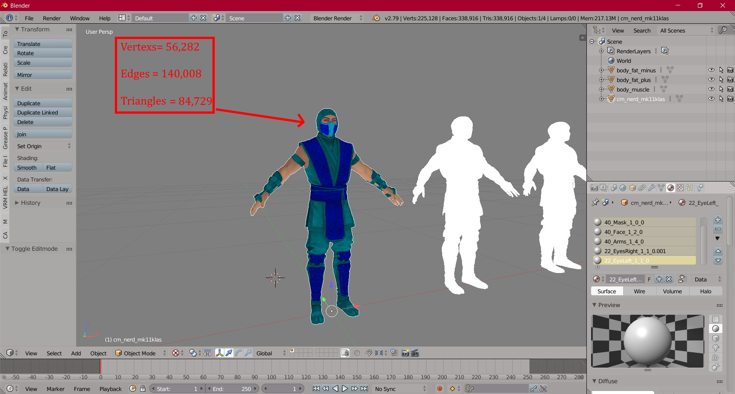Viewport: 735px width, 394px height.
Task: Open the All Scenes outliner display dropdown
Action: pyautogui.click(x=686, y=30)
